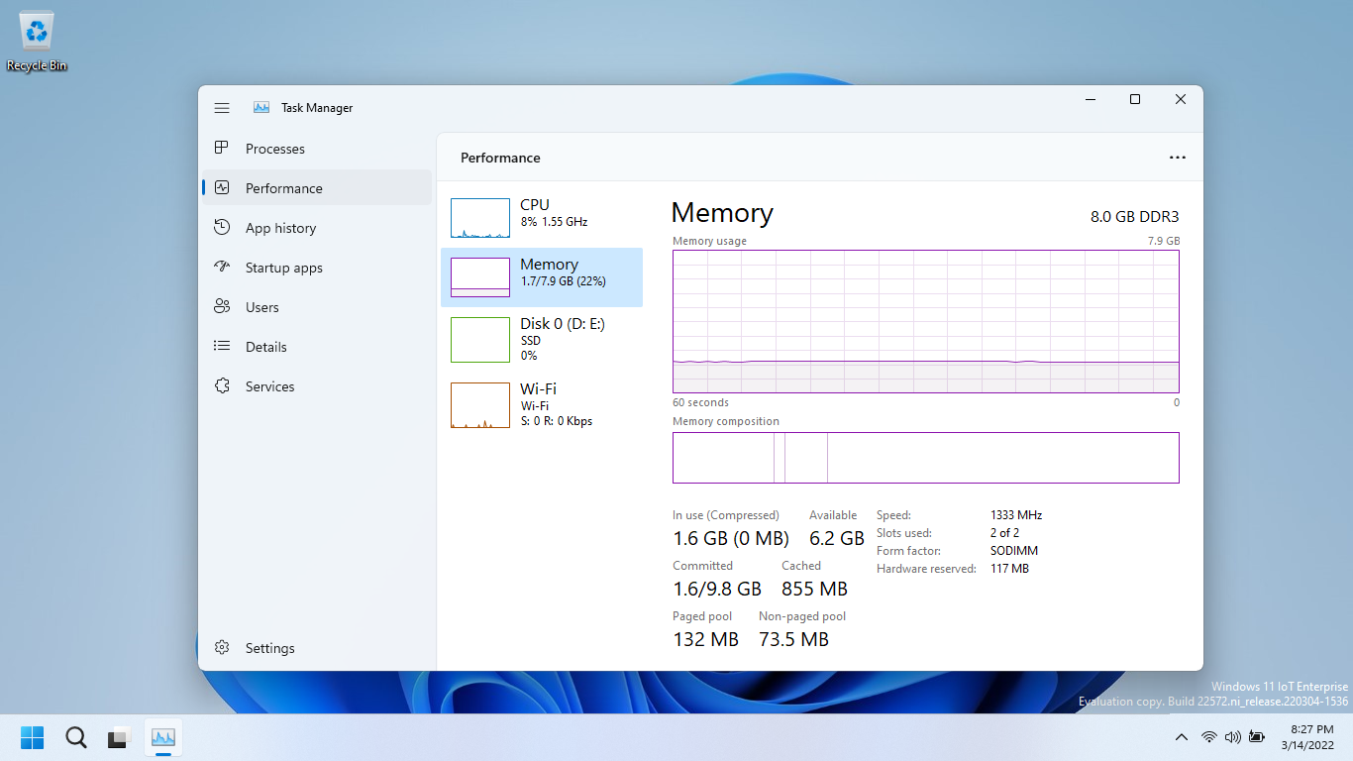Click the Users people icon
Screen dimensions: 1353x761
[222, 306]
